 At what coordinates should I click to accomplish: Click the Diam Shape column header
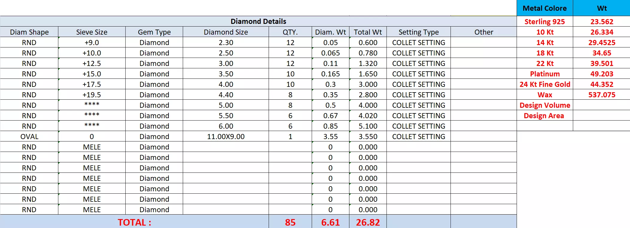click(29, 32)
